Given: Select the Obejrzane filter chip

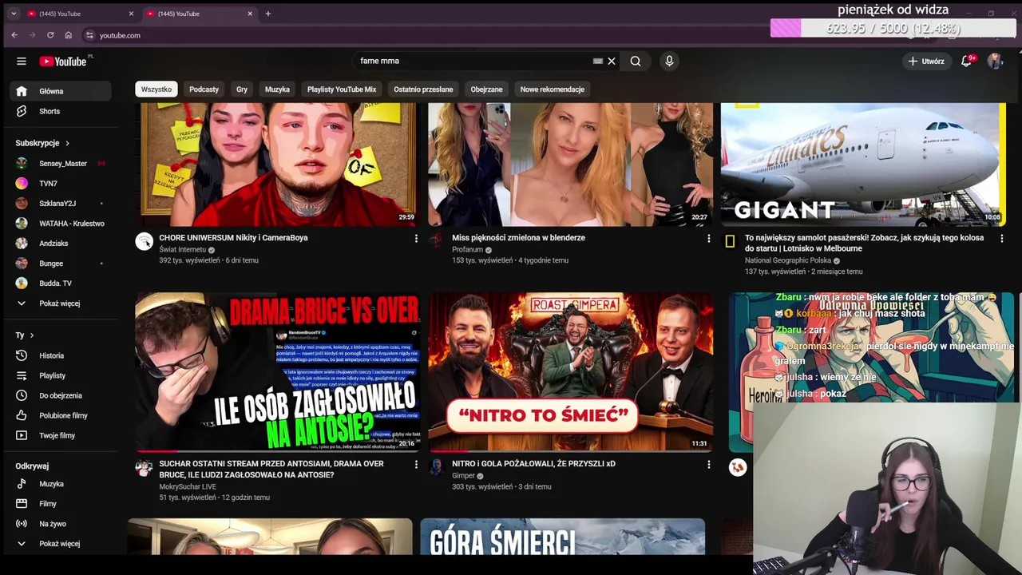Looking at the screenshot, I should (486, 89).
